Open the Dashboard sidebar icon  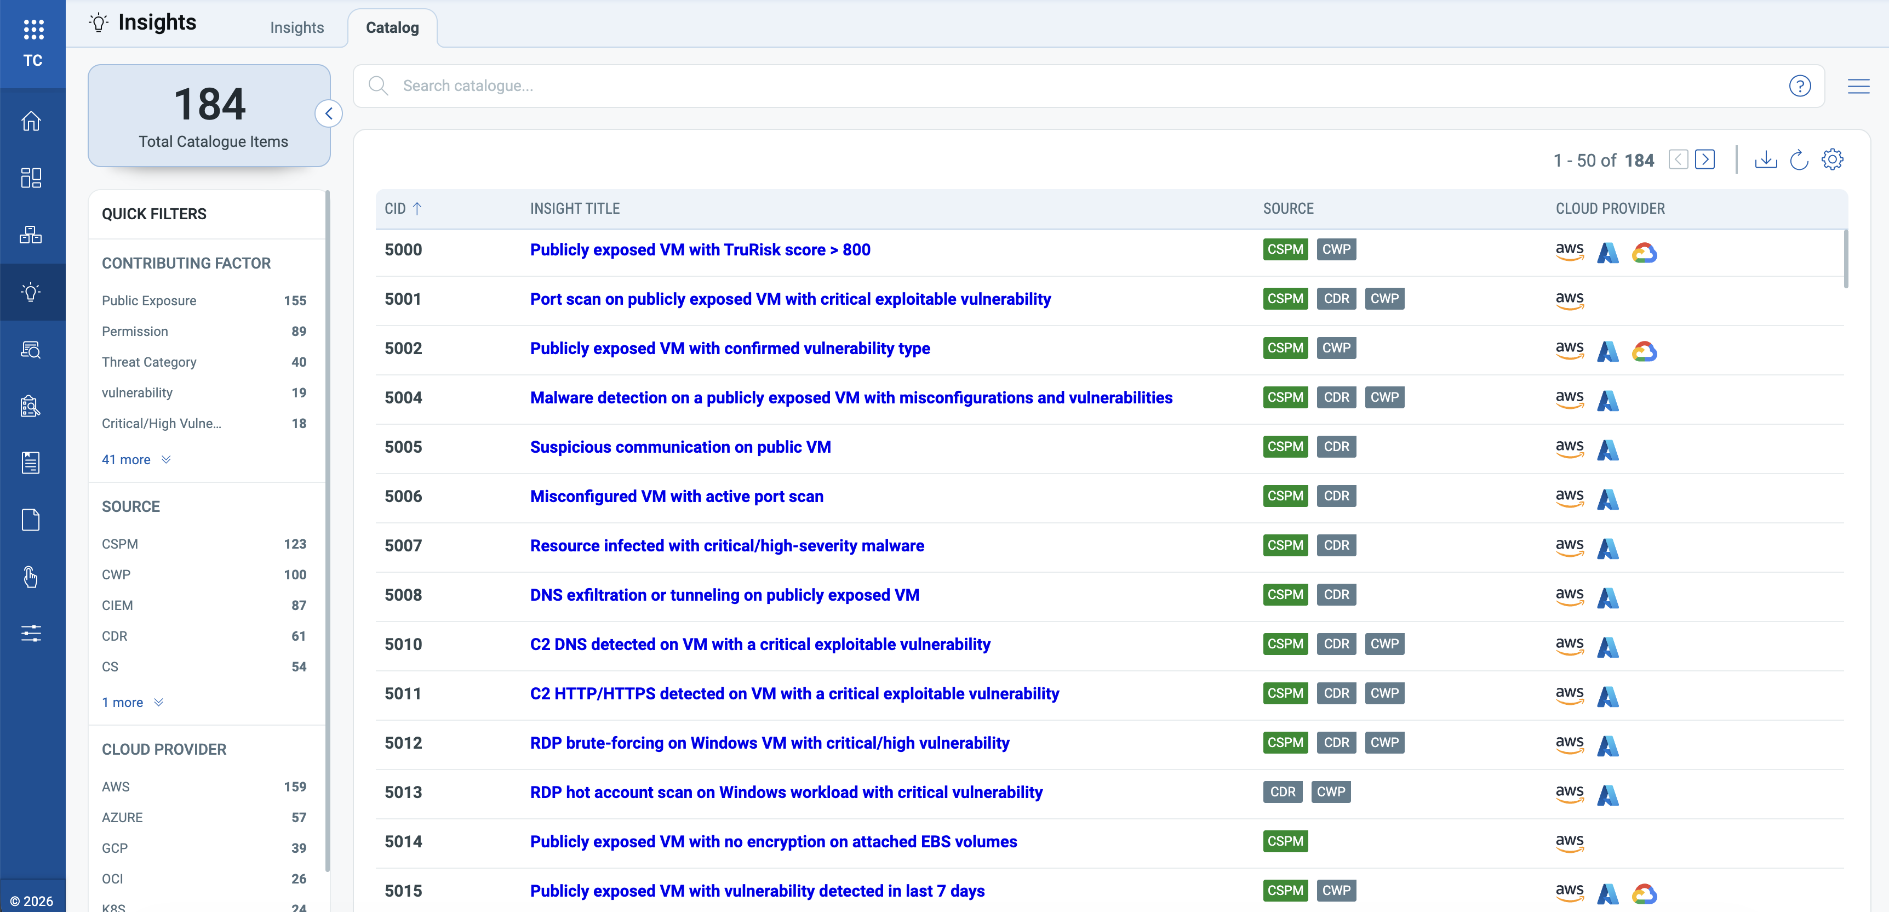(x=31, y=178)
